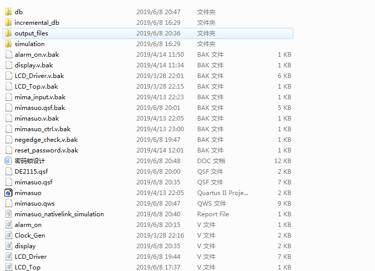Click the alarm_on V file icon
375x271 pixels.
tap(9, 224)
